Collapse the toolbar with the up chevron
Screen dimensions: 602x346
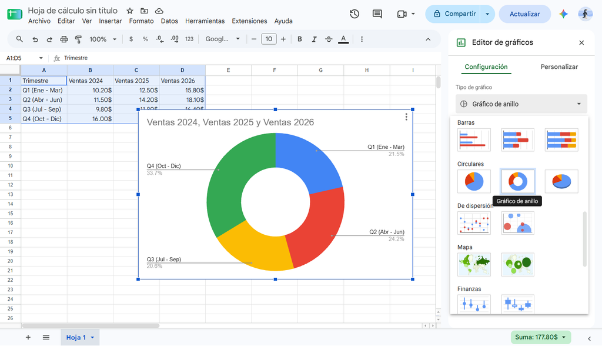coord(428,39)
